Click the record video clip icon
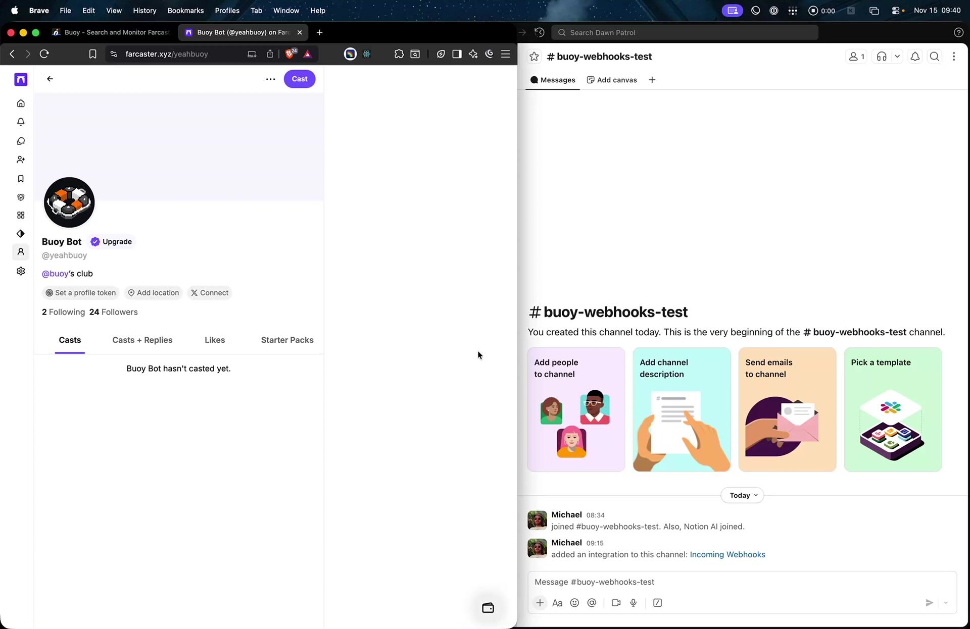The width and height of the screenshot is (970, 629). pyautogui.click(x=616, y=603)
